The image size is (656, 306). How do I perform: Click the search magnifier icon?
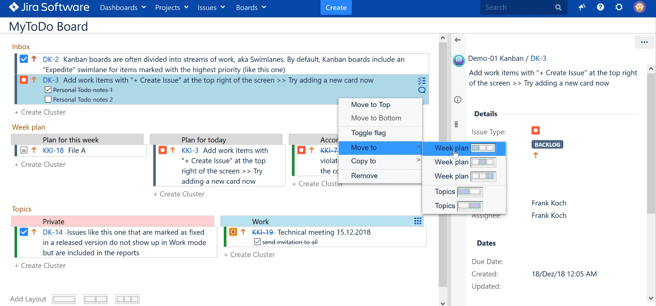tap(558, 7)
